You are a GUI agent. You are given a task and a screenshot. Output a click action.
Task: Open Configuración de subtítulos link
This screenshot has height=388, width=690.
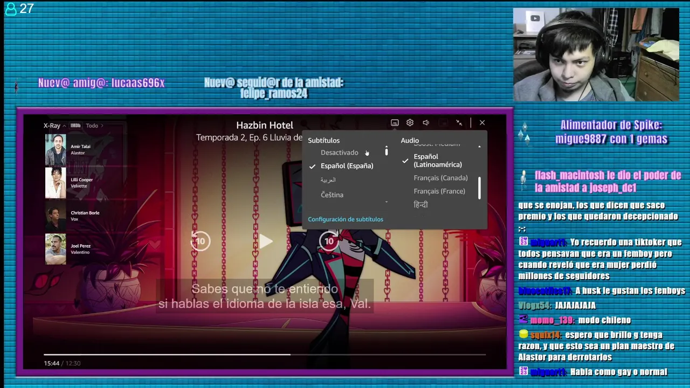346,219
